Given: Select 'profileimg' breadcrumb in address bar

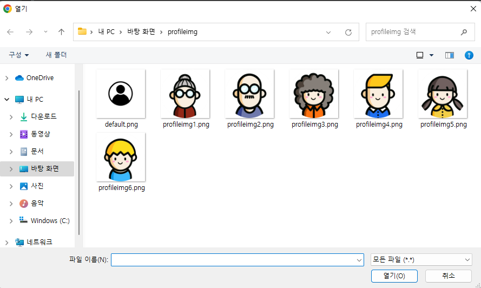Looking at the screenshot, I should point(182,32).
